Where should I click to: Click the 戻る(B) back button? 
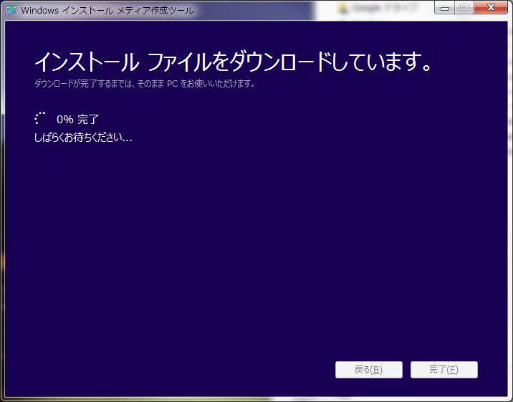tap(369, 370)
